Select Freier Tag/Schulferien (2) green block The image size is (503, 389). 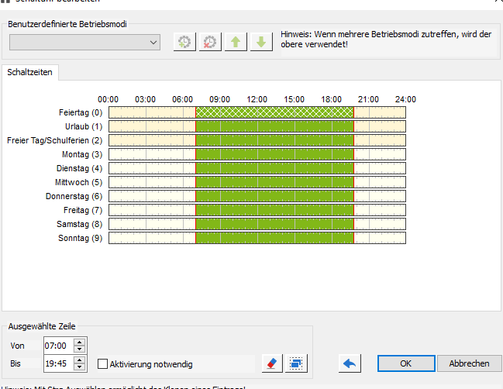(275, 140)
